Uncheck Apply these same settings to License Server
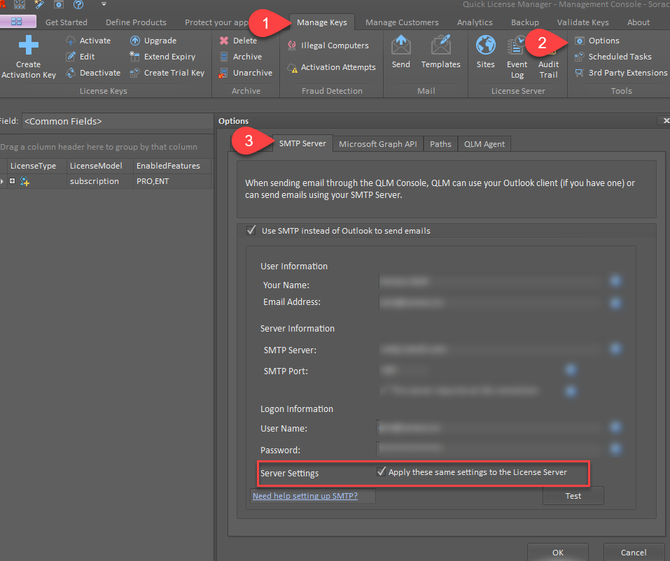 (382, 472)
